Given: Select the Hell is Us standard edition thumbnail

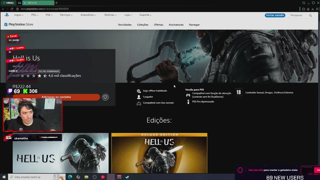Looking at the screenshot, I should (x=61, y=153).
